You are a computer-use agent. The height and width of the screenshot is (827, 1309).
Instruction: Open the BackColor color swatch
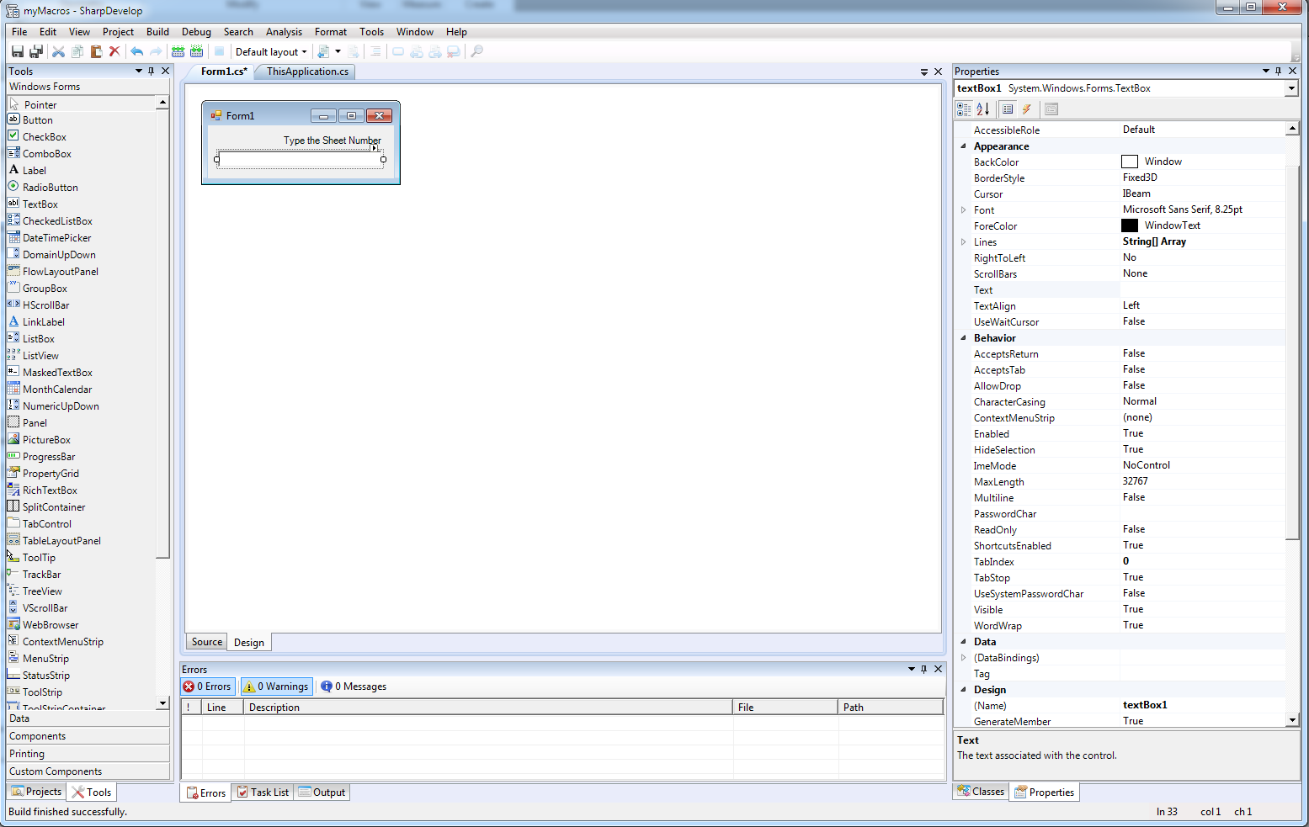pos(1129,161)
